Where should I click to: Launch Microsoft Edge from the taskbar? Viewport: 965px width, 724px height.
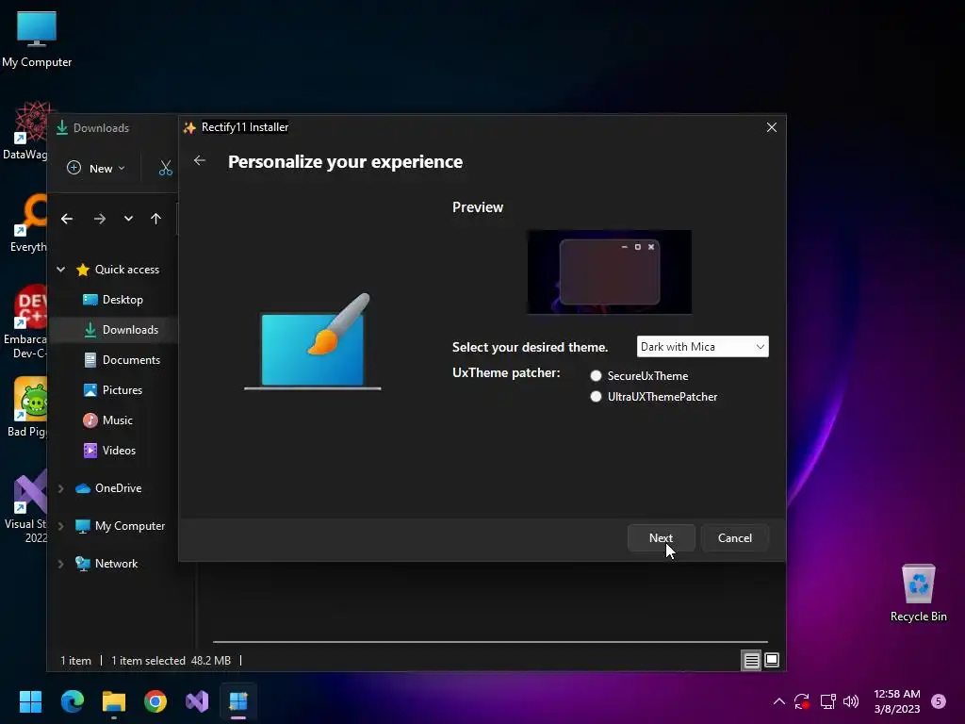pos(72,701)
